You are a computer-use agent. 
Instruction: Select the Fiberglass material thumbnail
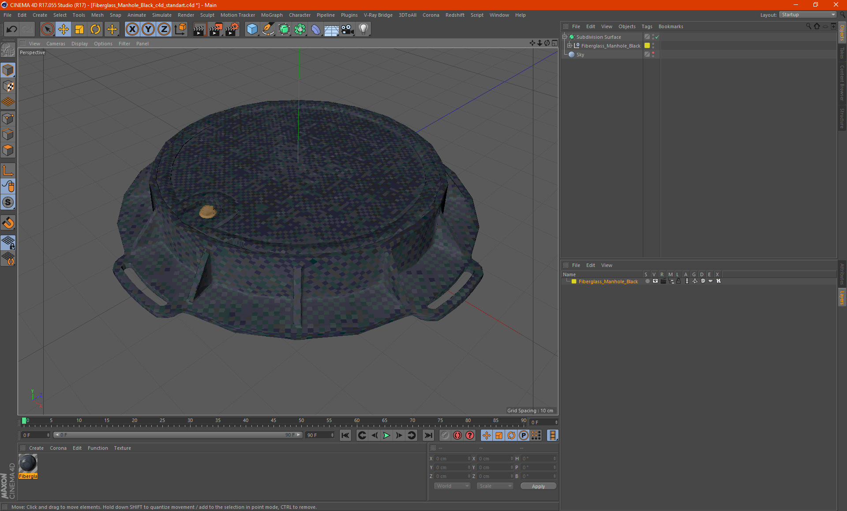(28, 464)
